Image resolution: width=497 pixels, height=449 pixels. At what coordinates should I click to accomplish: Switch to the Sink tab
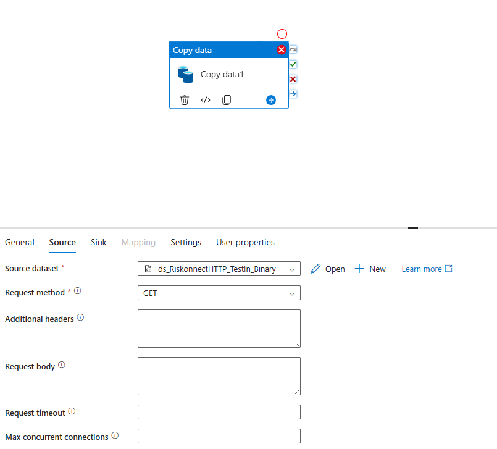[x=99, y=242]
